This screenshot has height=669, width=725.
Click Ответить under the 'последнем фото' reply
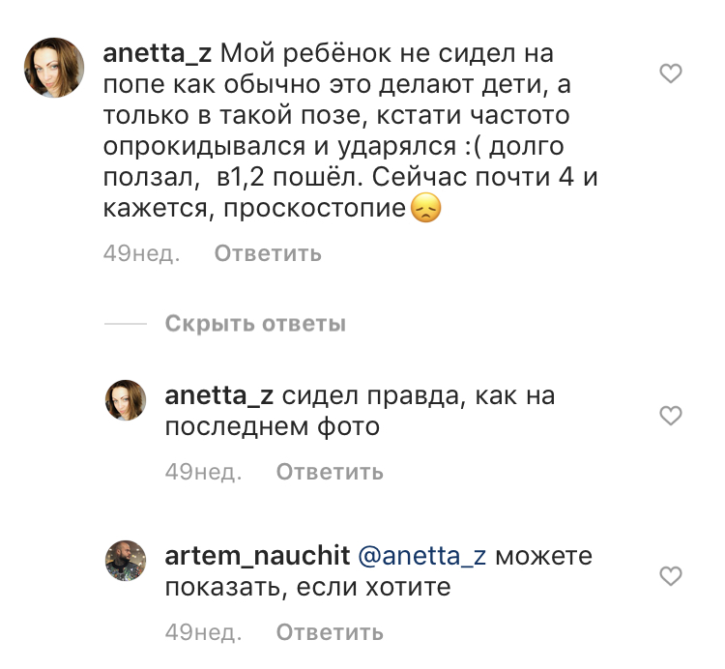click(330, 473)
